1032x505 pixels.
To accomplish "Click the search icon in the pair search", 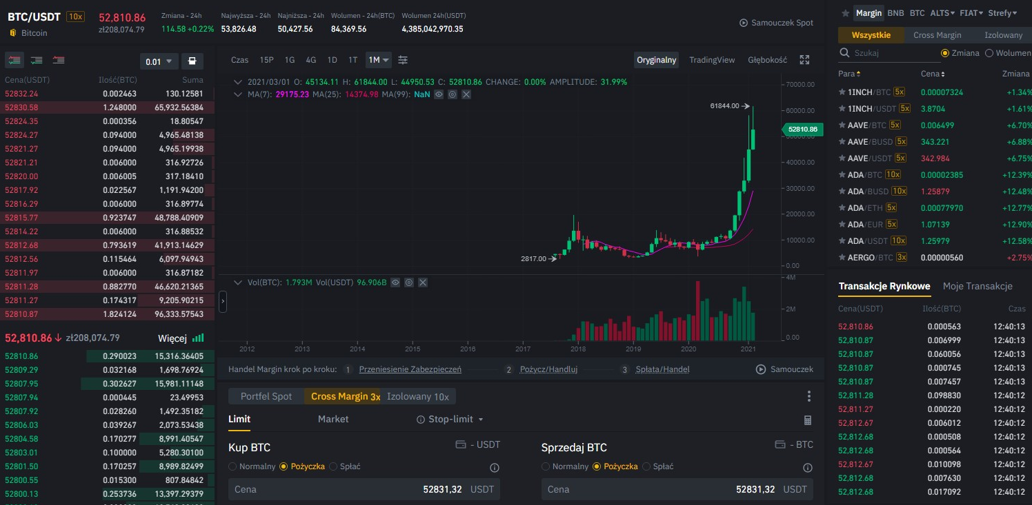I will click(x=844, y=53).
